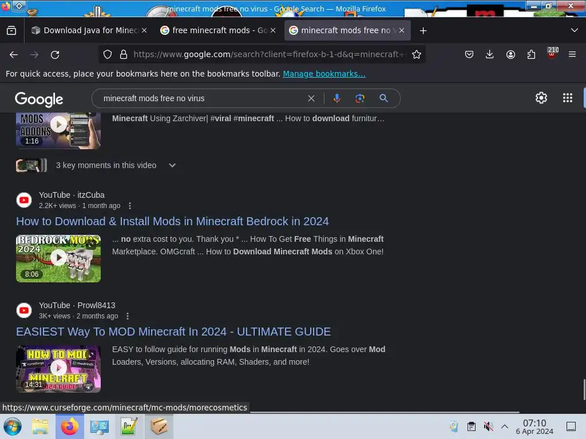The height and width of the screenshot is (439, 586).
Task: Open EASIEST Way To MOD Minecraft link
Action: (173, 332)
